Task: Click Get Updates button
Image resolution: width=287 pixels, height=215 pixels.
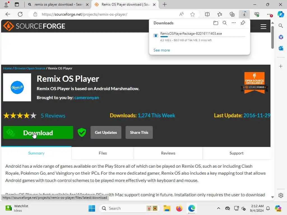Action: point(106,132)
